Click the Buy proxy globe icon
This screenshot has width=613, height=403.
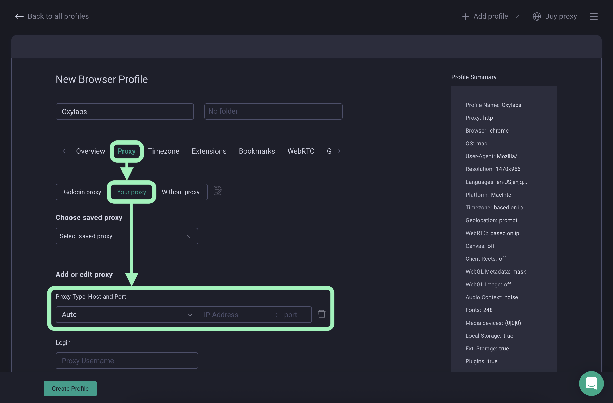(537, 16)
